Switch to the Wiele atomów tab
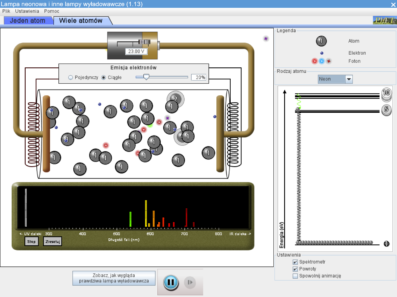Viewport: 397px width, 297px height. tap(81, 21)
